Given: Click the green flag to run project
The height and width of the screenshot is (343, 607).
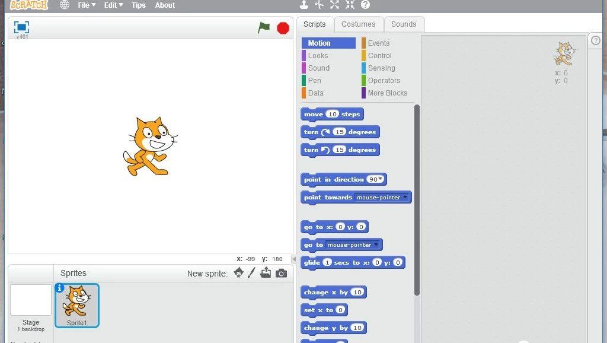Looking at the screenshot, I should point(264,28).
